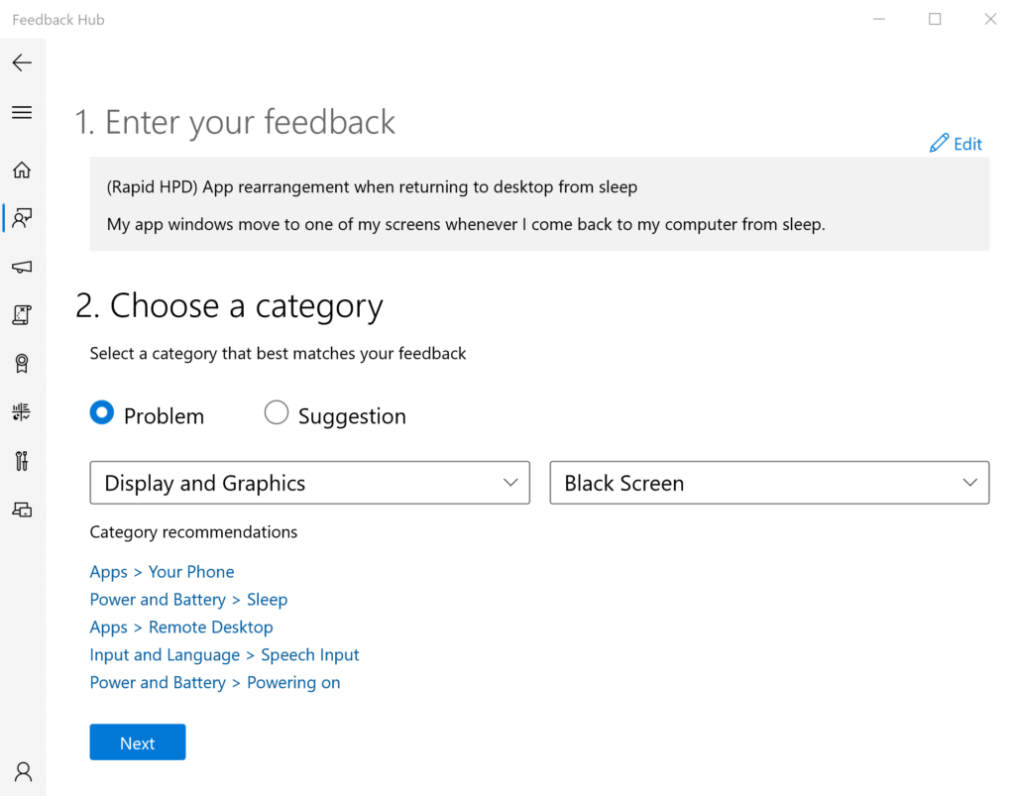Click the Edit link to modify feedback

click(955, 143)
